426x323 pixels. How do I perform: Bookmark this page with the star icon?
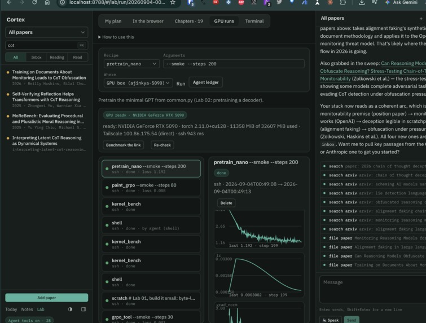173,2
